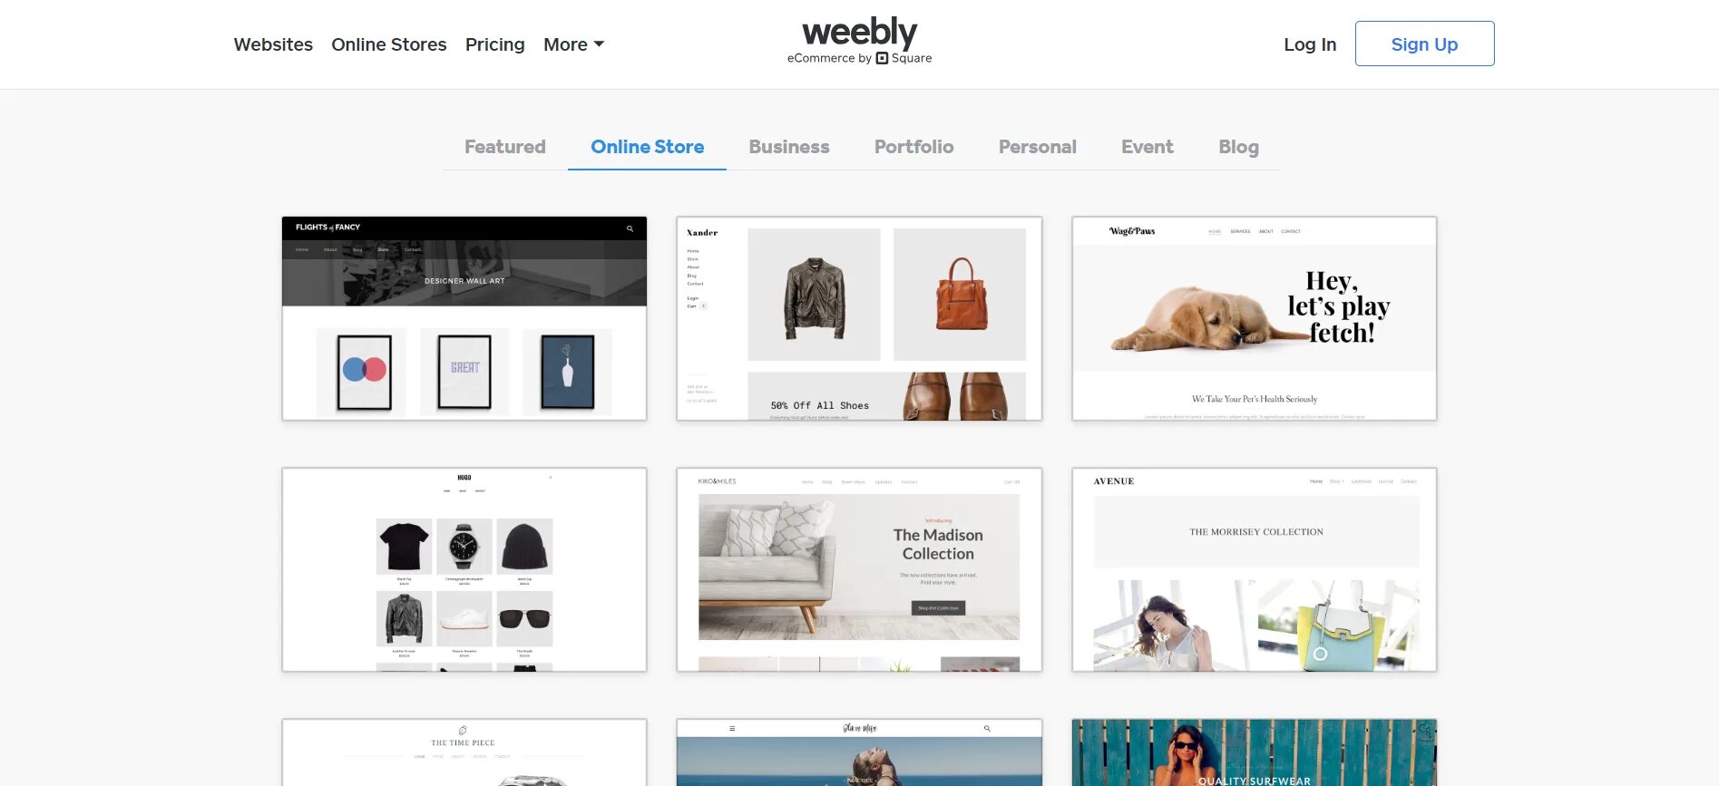Click the hamburger menu icon in the beach theme
Image resolution: width=1719 pixels, height=786 pixels.
coord(732,728)
